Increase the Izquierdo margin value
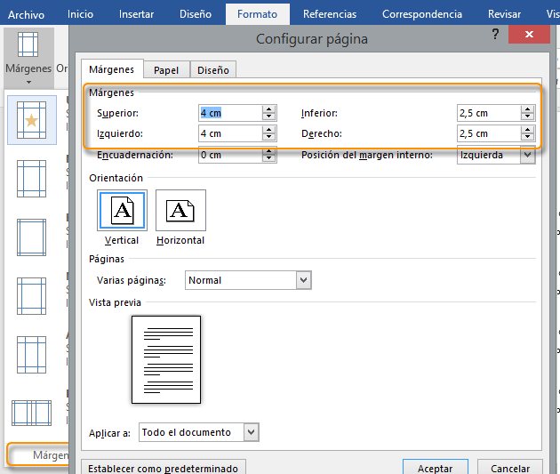 [x=269, y=130]
